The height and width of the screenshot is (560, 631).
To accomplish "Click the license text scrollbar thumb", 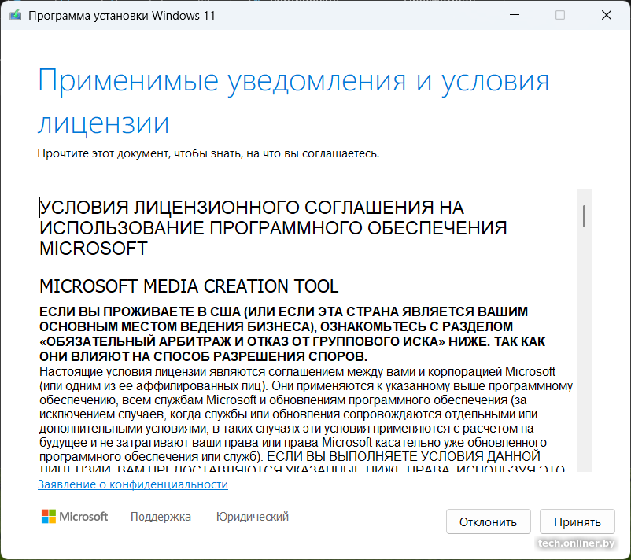I will [584, 216].
